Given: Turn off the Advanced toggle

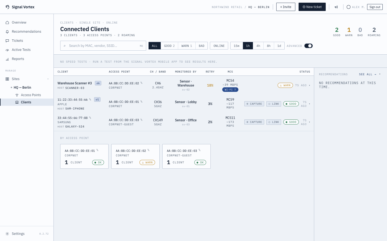Looking at the screenshot, I should [x=309, y=46].
